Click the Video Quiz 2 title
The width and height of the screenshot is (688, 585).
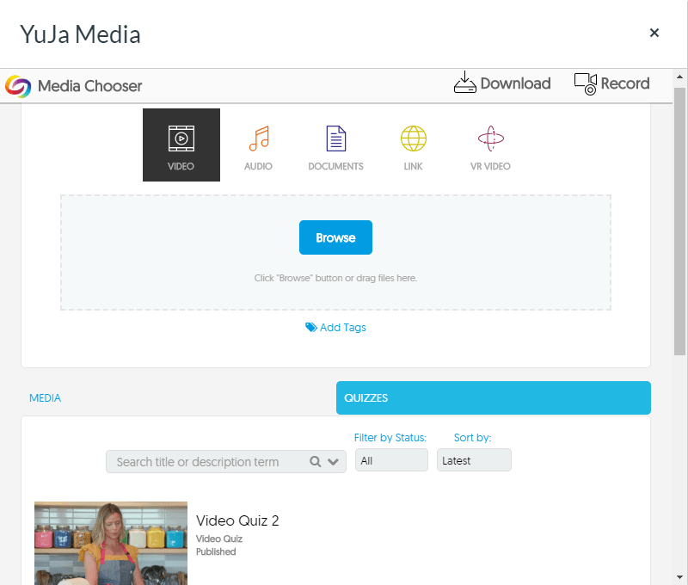[237, 521]
